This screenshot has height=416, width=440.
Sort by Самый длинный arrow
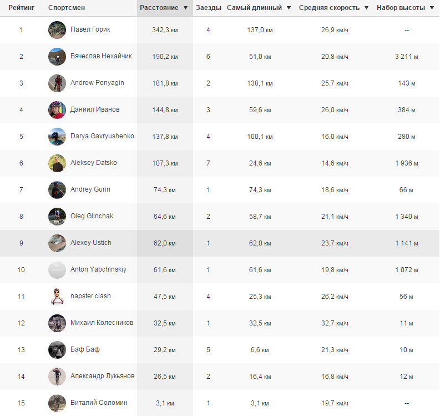coord(289,8)
